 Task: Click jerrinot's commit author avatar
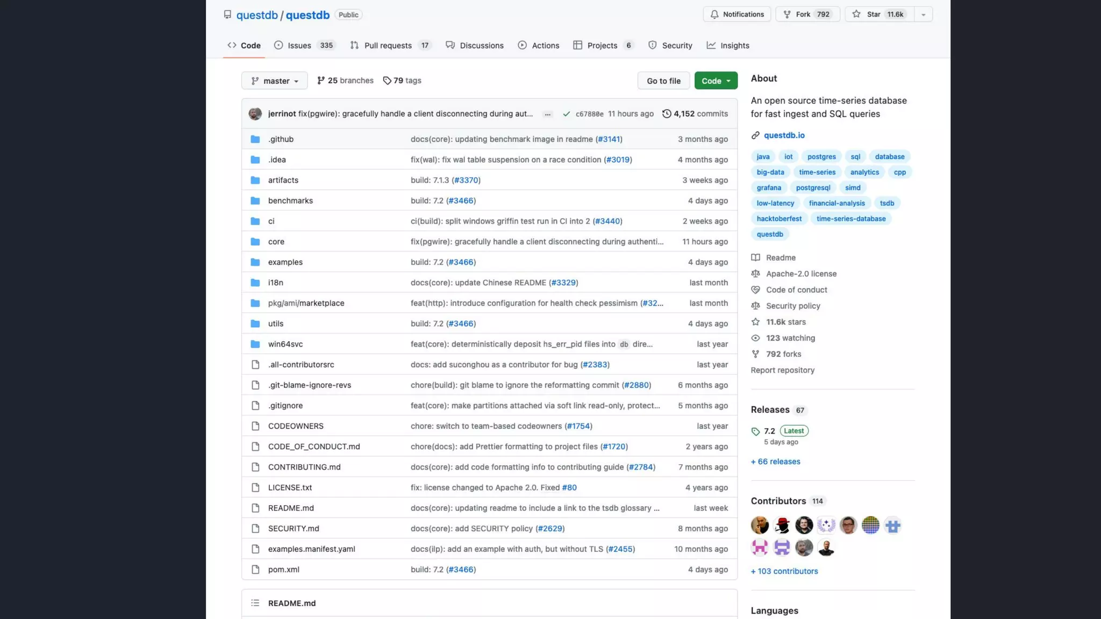point(255,114)
